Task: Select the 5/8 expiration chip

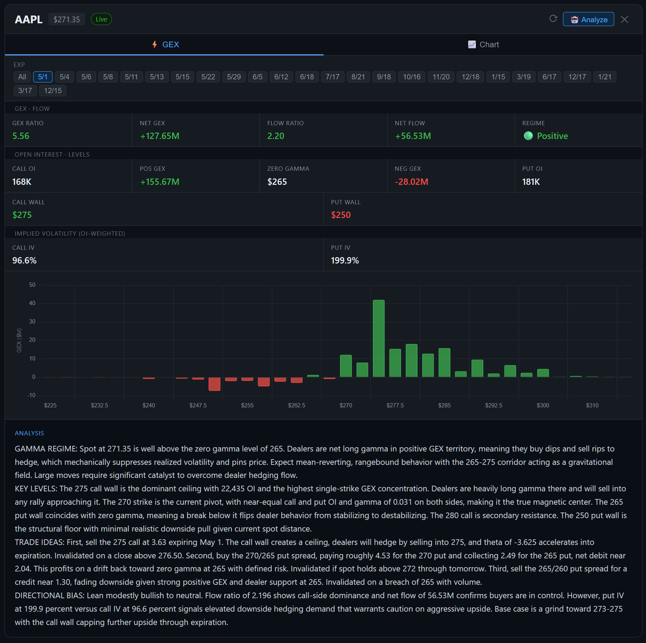Action: click(x=108, y=77)
